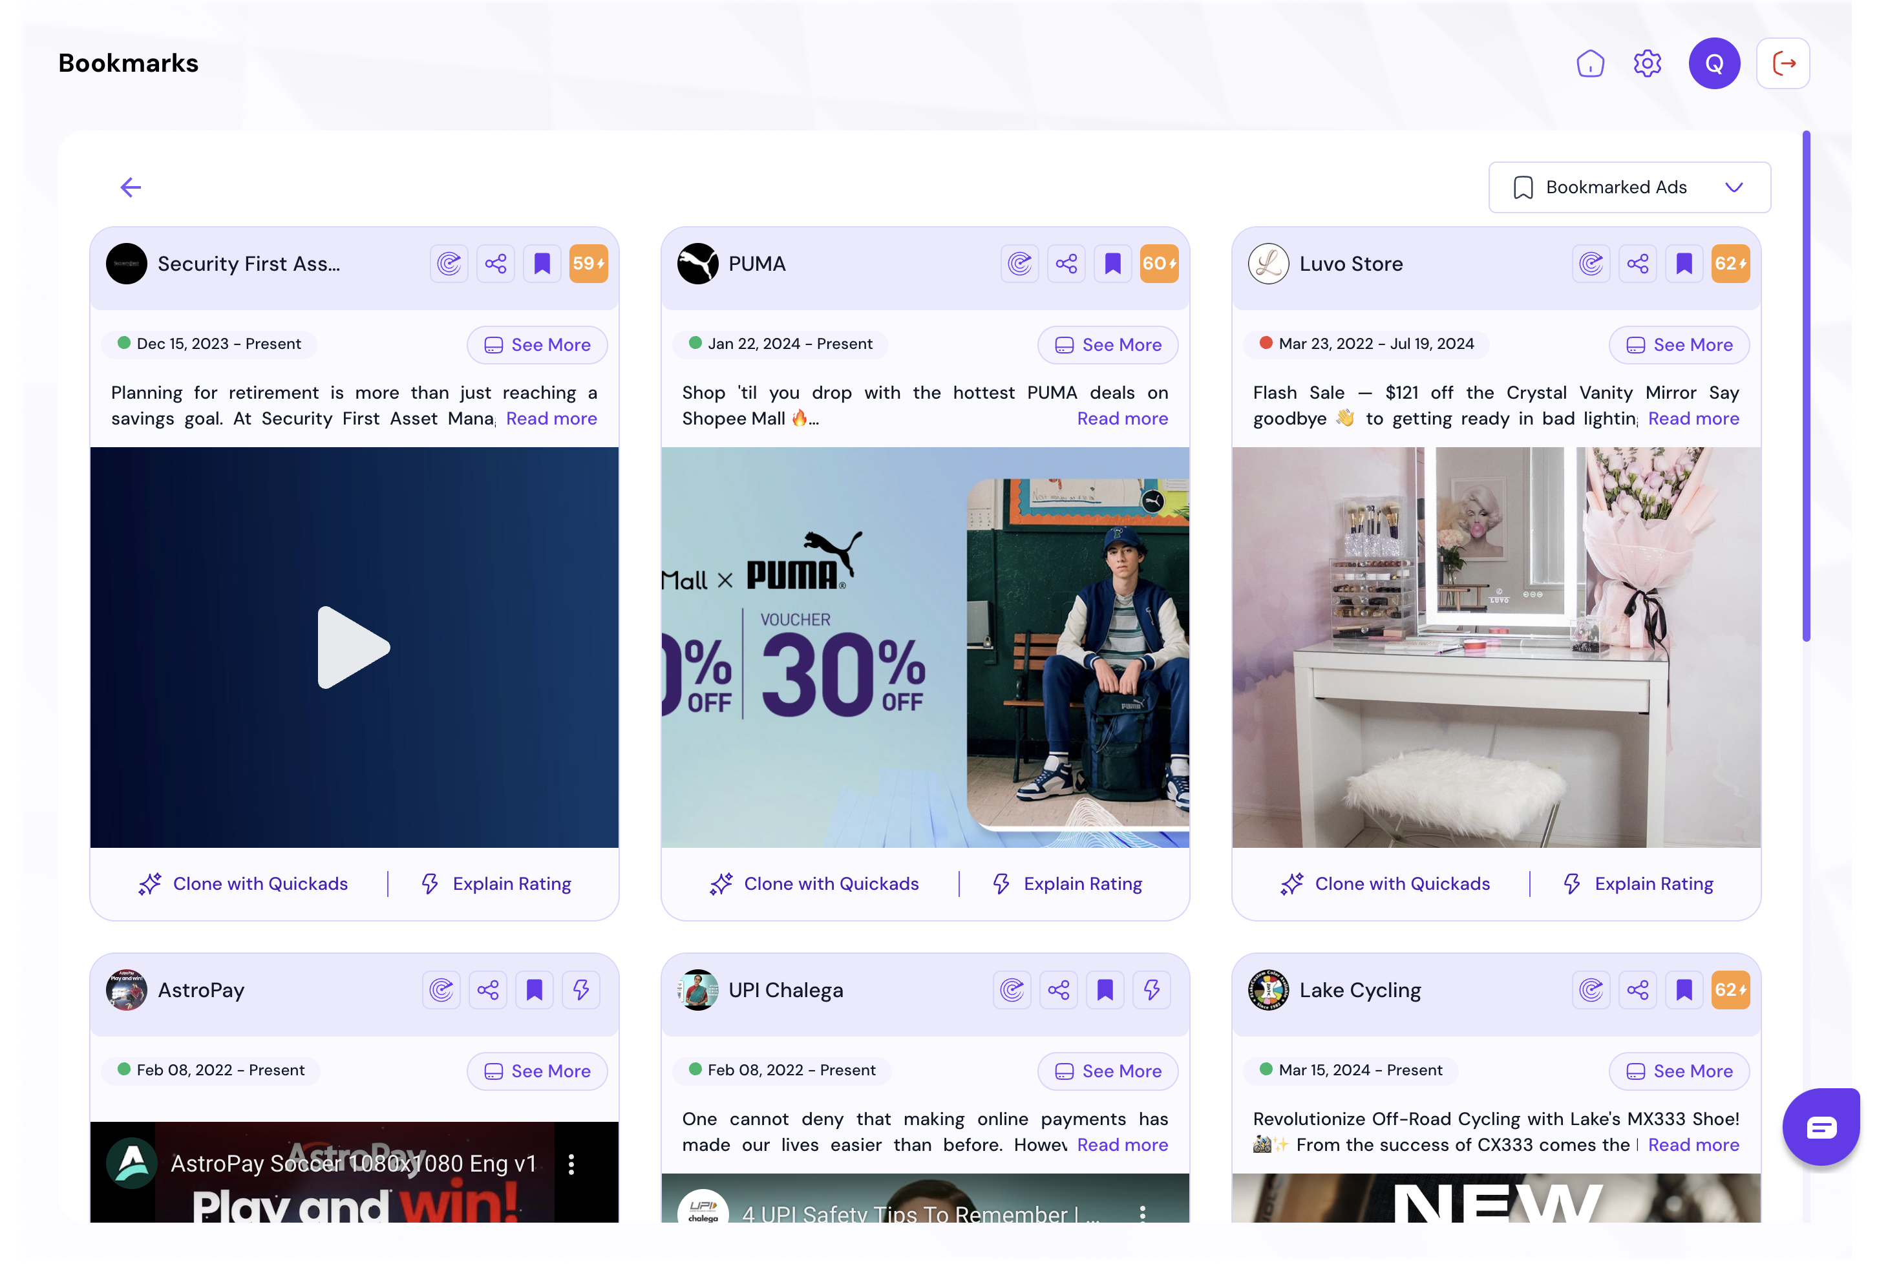Click the vertical page scrollbar
Viewport: 1899px width, 1264px height.
click(x=1805, y=386)
